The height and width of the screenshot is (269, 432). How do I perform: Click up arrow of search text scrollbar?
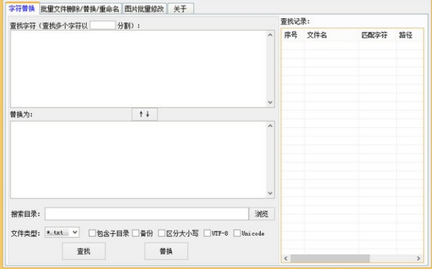[270, 35]
